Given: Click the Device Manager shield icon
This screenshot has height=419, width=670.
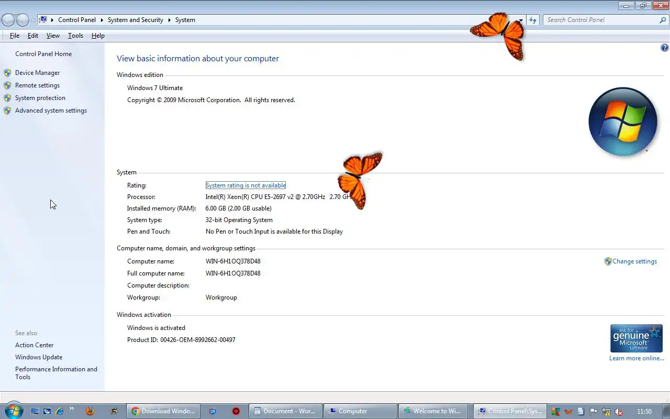Looking at the screenshot, I should point(7,73).
